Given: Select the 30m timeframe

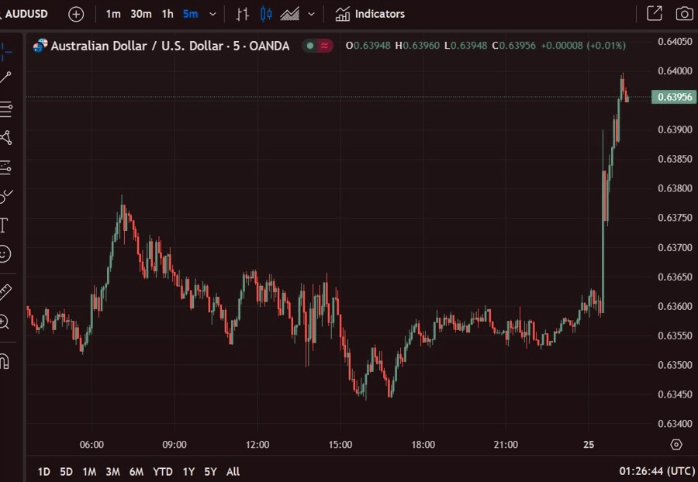Looking at the screenshot, I should [x=140, y=14].
